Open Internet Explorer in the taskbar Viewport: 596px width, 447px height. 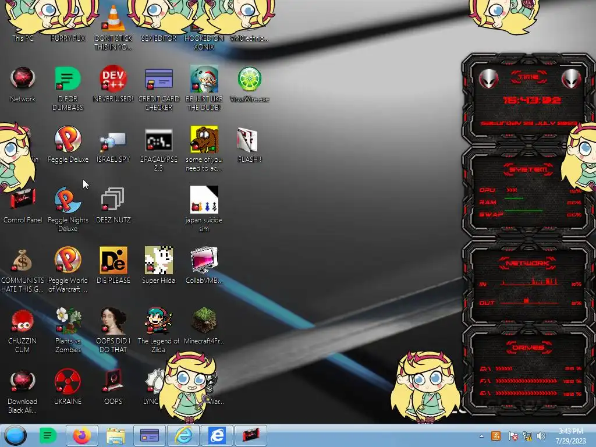[183, 435]
